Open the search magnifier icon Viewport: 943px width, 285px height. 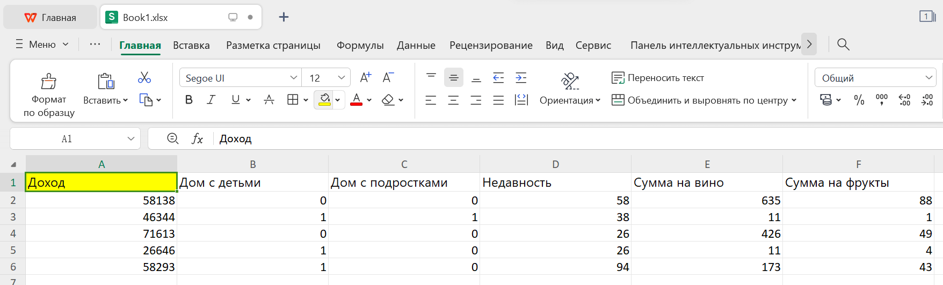pos(843,45)
